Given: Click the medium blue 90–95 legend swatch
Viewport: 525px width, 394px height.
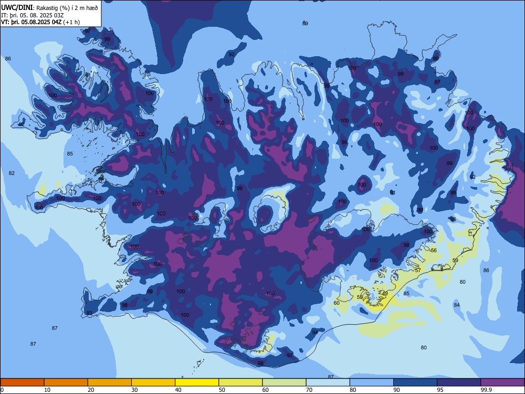Looking at the screenshot, I should point(415,382).
